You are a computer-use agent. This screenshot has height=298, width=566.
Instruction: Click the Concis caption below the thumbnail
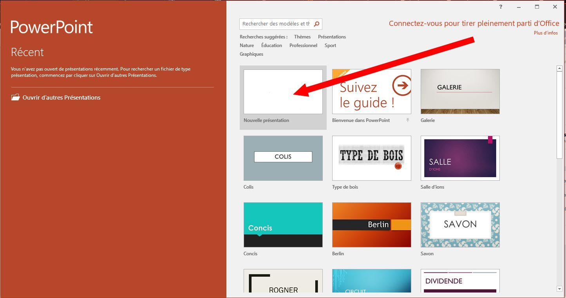point(250,254)
